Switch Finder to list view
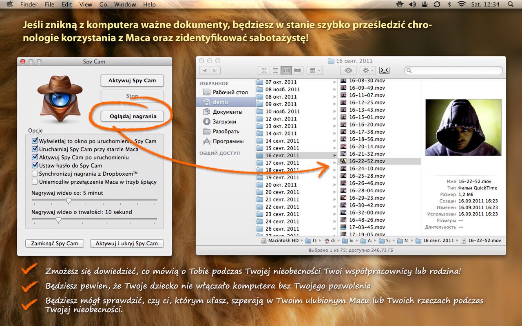 [275, 70]
